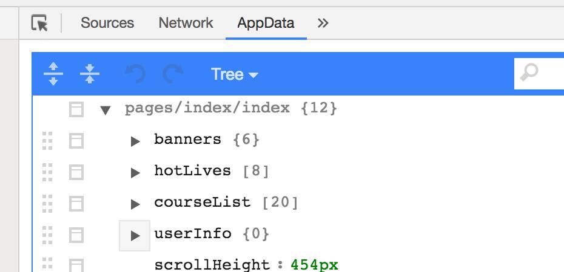Expand the hotLives array

[135, 173]
